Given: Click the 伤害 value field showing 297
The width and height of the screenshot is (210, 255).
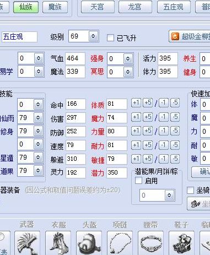Looking at the screenshot, I should pyautogui.click(x=76, y=118).
